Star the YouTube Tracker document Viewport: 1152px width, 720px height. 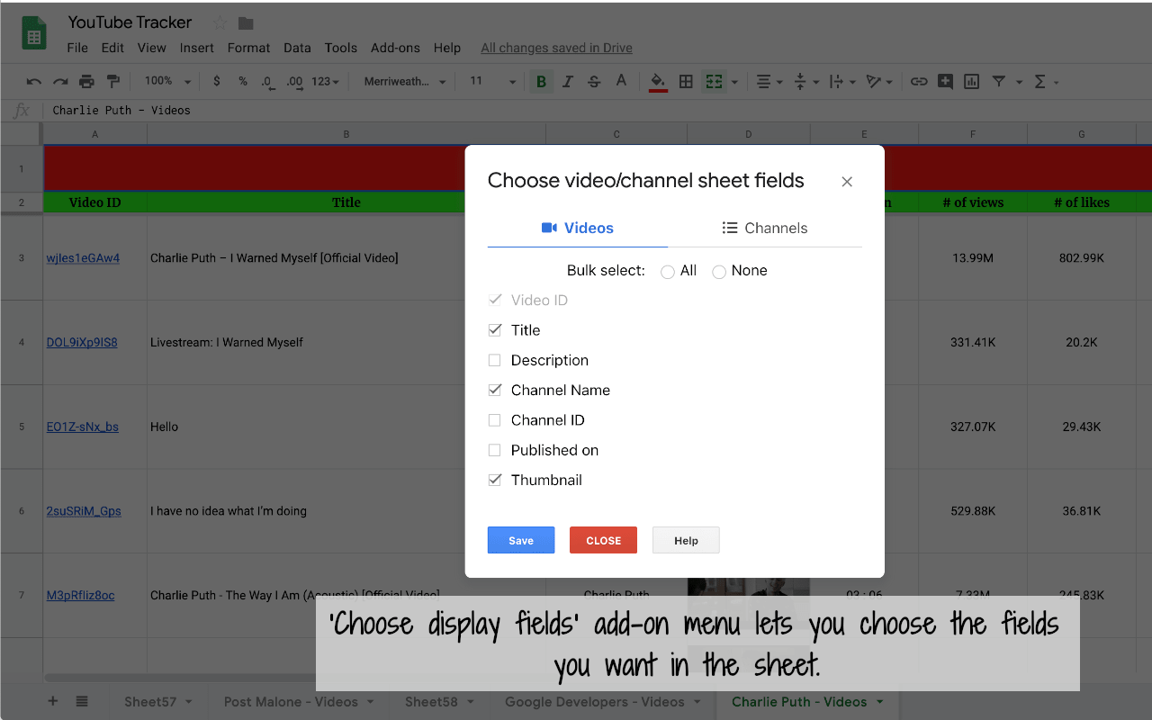220,23
